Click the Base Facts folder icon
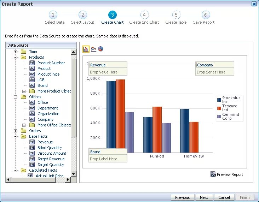259x202 pixels. coord(24,136)
